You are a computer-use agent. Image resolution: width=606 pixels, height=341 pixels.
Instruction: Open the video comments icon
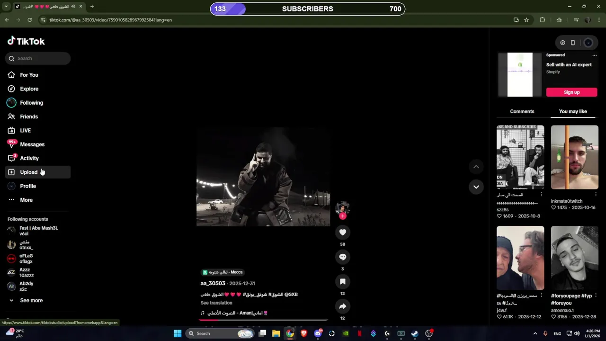[343, 257]
